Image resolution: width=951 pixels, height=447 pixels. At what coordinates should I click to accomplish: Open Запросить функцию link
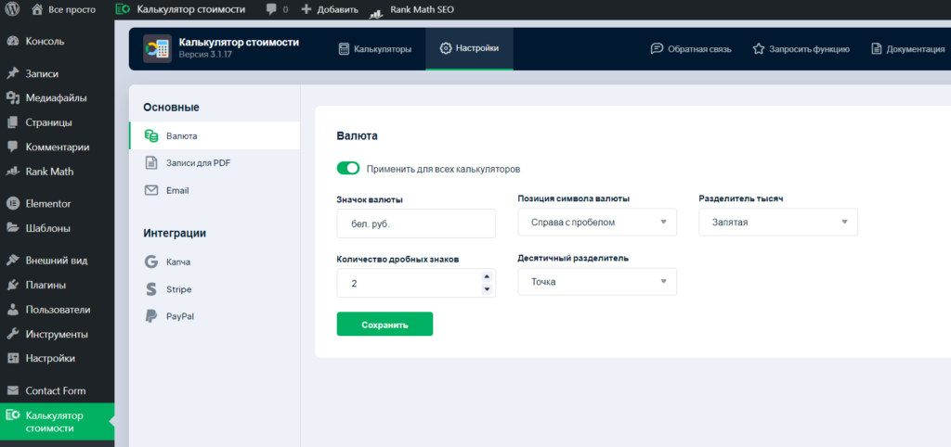[801, 49]
